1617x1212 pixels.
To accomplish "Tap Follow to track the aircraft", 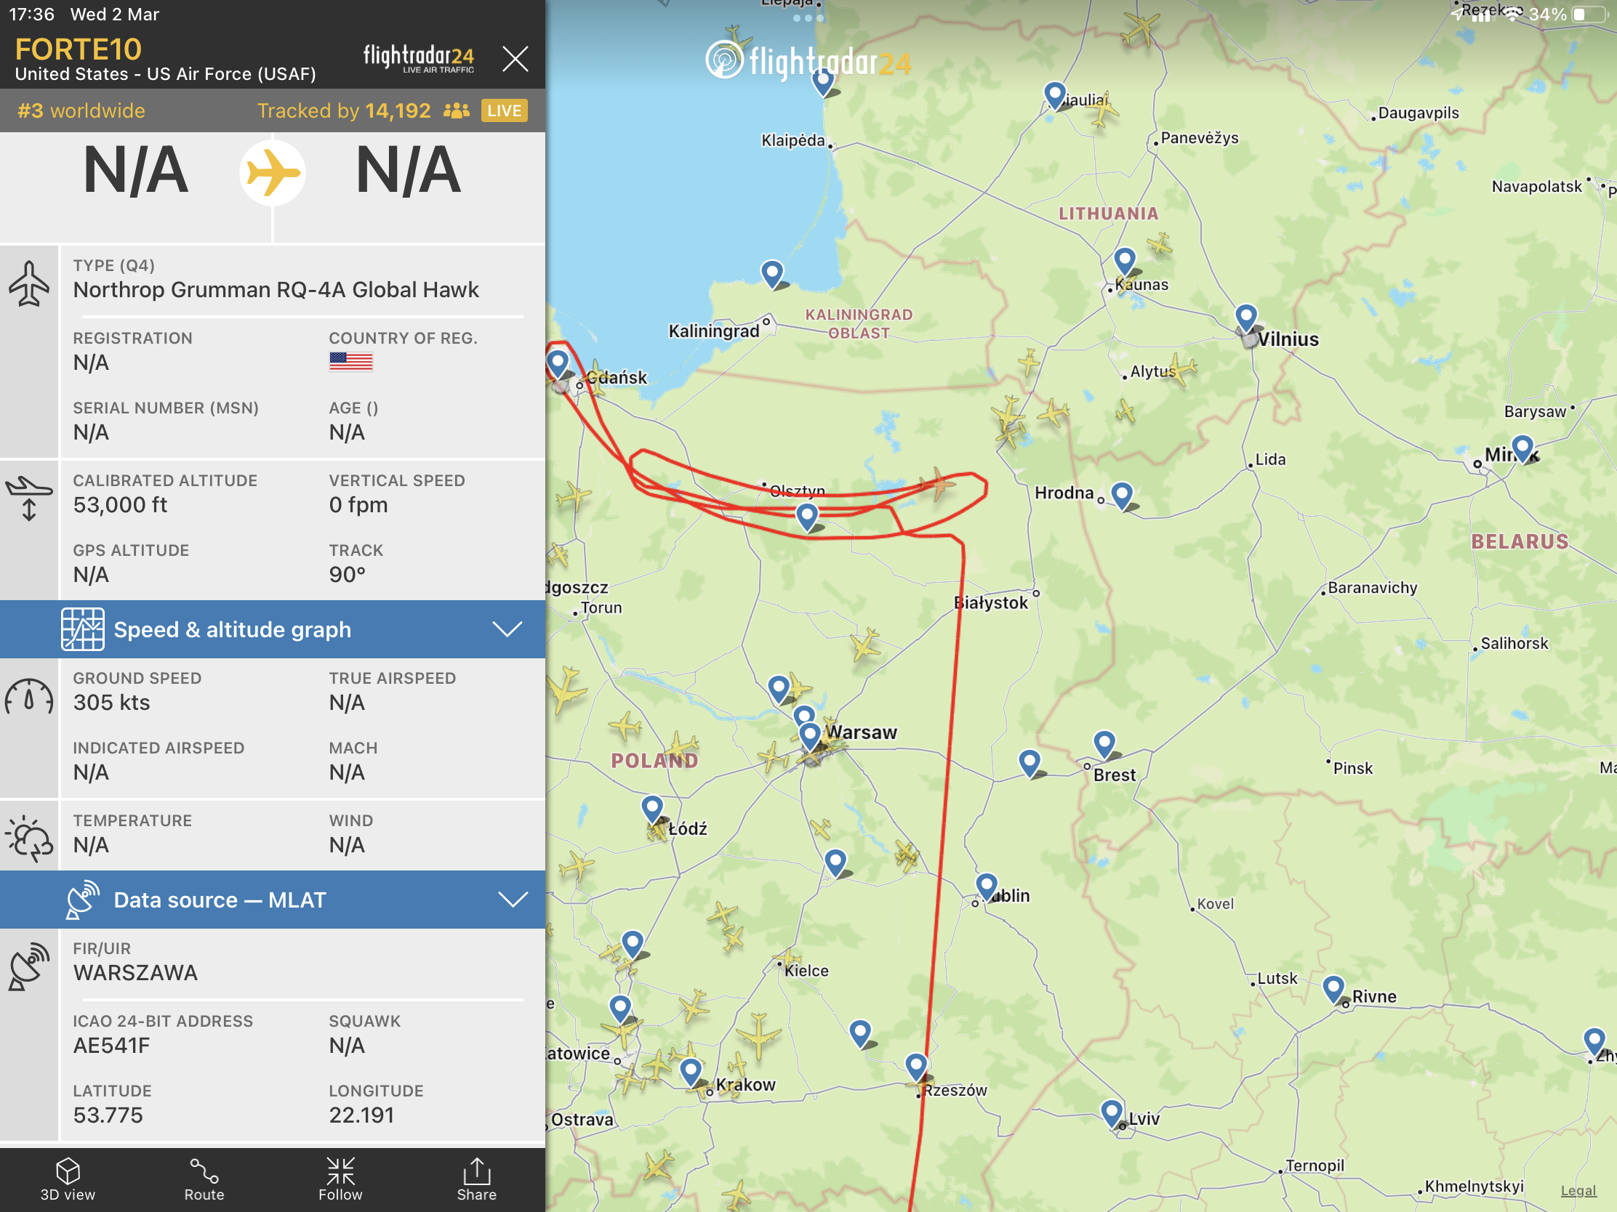I will click(x=340, y=1179).
